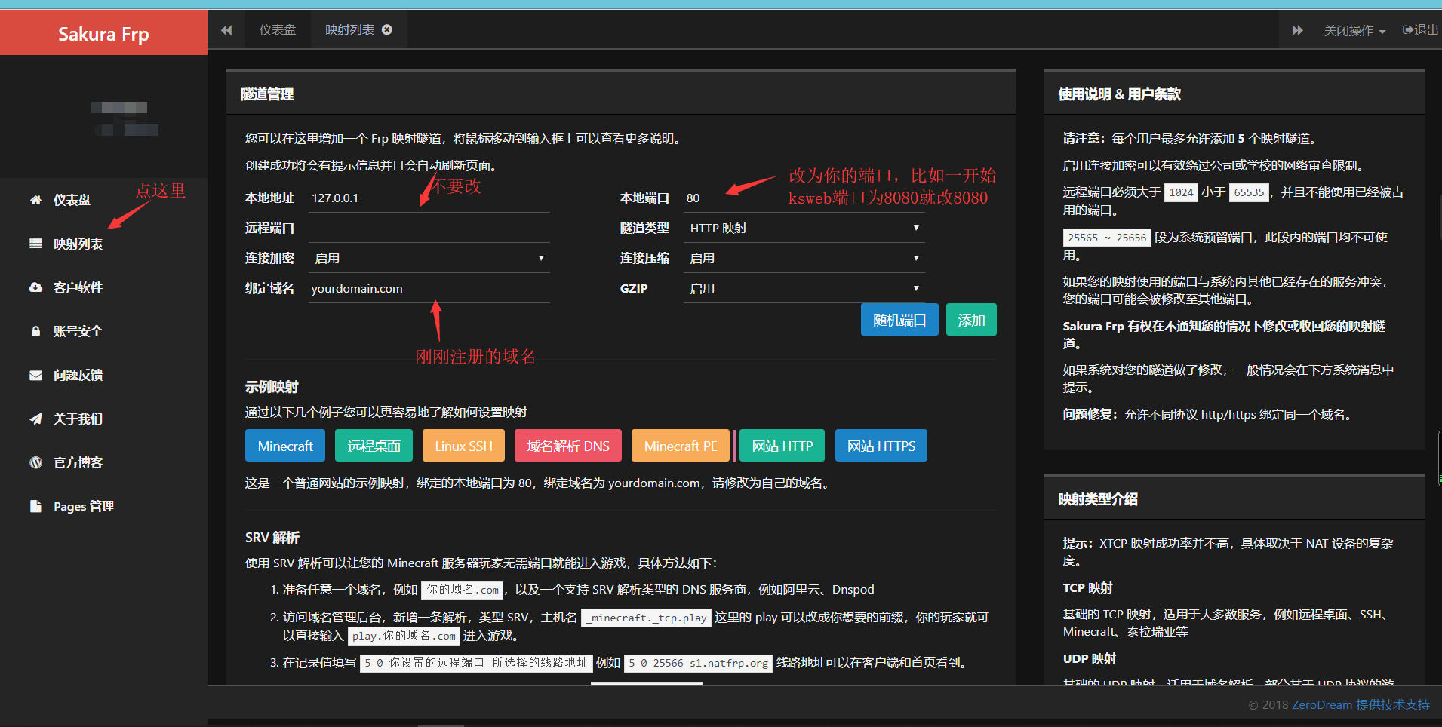Image resolution: width=1442 pixels, height=727 pixels.
Task: Click the envelope icon for 问题反馈
Action: 35,375
